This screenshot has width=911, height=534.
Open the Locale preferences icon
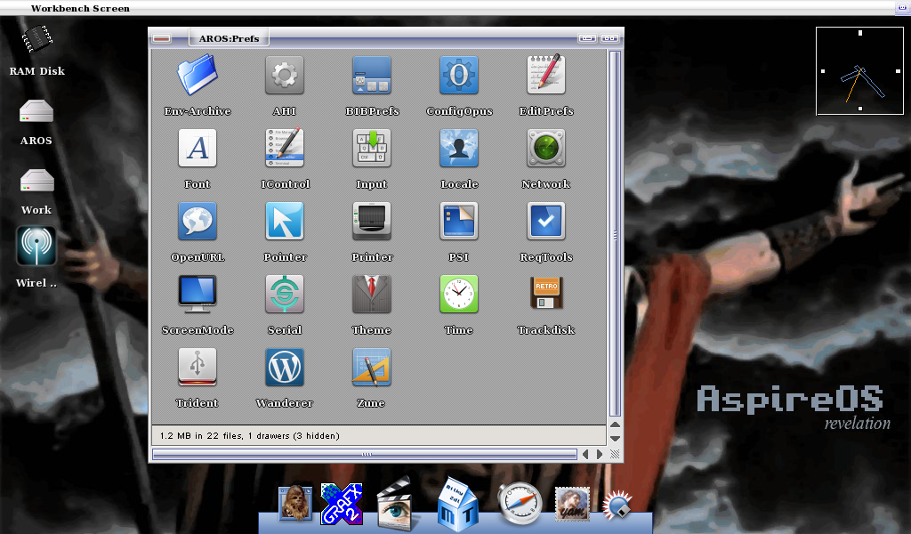pos(459,149)
